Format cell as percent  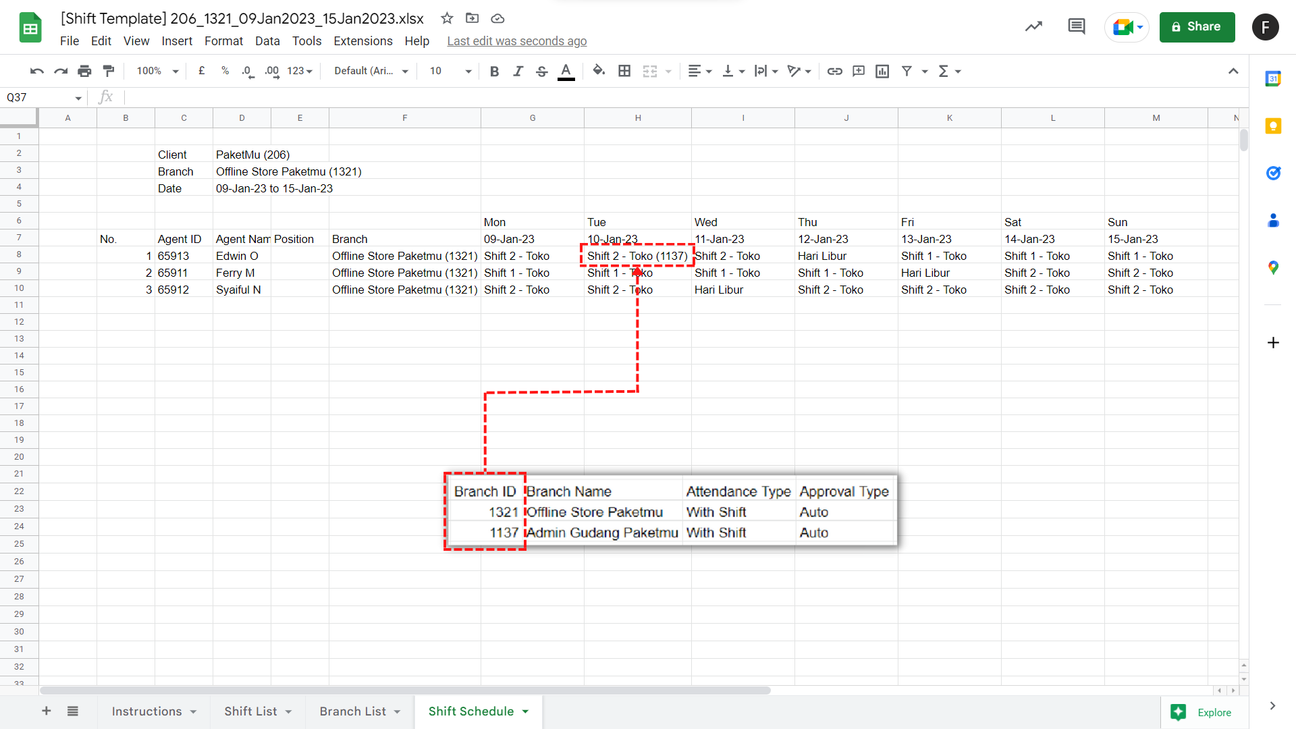coord(225,71)
